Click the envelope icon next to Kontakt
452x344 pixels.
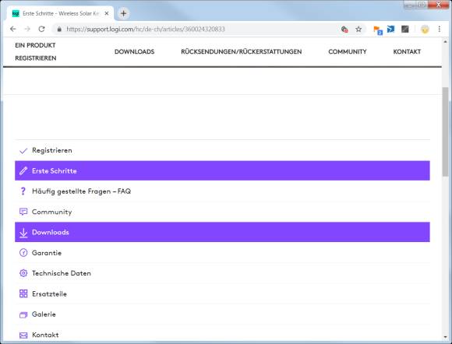point(23,335)
